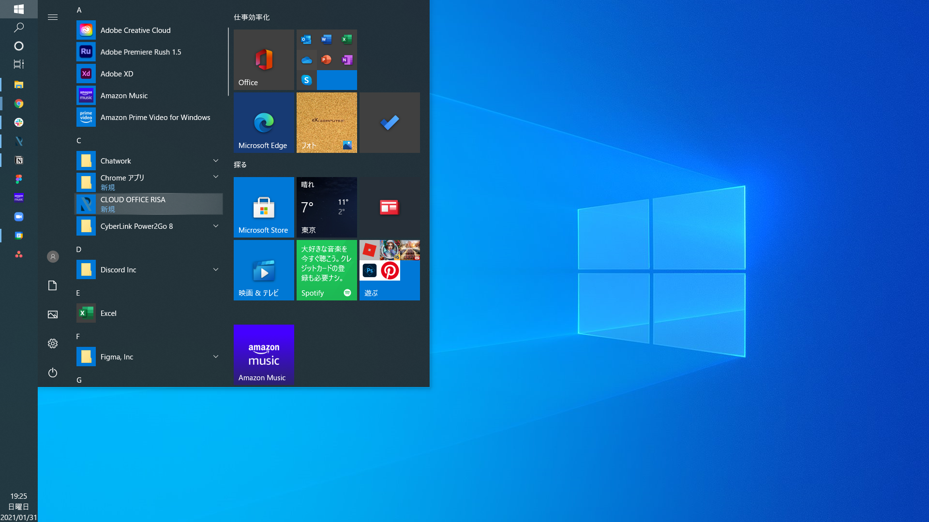Open the 映画 & テレビ tile
929x522 pixels.
point(264,270)
